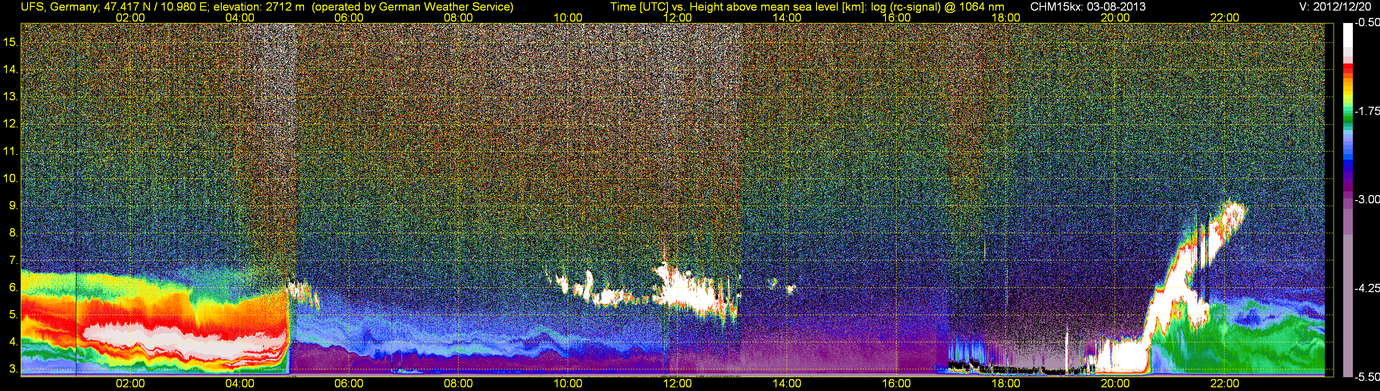Viewport: 1380px width, 391px height.
Task: Click the "elevation: 2712 m" text in the header
Action: 259,6
